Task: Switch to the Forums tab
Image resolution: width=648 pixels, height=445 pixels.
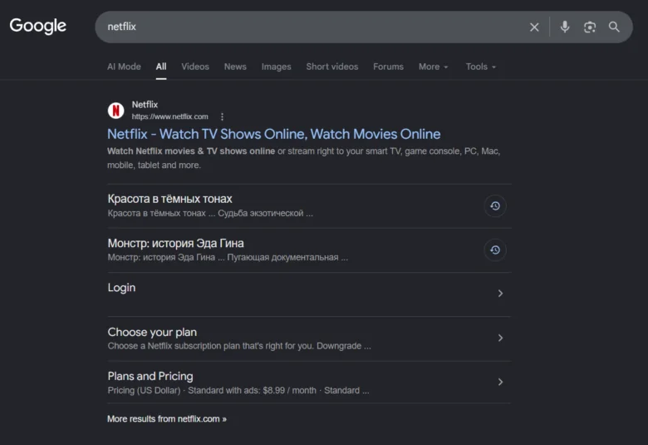Action: click(x=388, y=67)
